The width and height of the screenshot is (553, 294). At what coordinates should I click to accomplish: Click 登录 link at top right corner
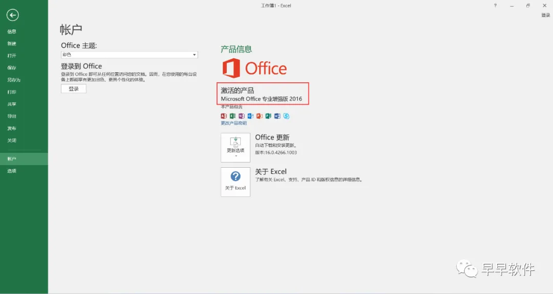tap(546, 15)
